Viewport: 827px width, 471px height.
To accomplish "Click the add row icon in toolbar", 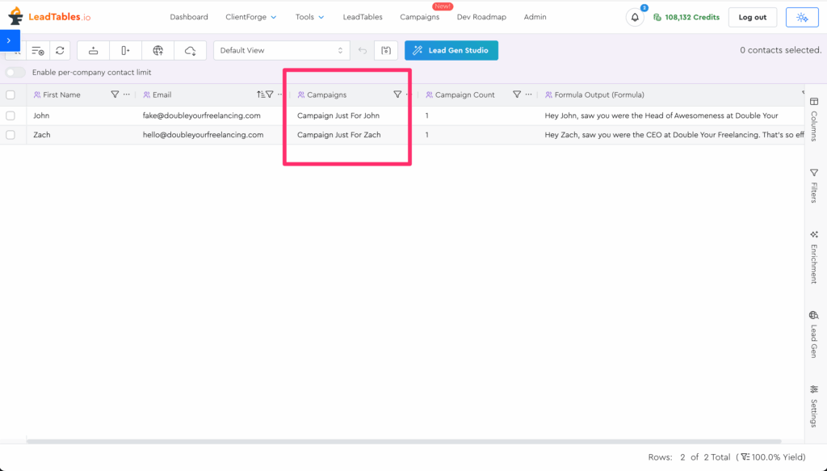I will point(93,50).
